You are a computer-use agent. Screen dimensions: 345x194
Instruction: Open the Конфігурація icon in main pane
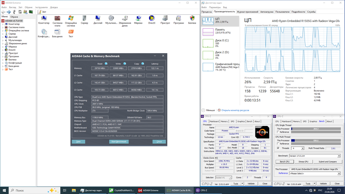click(x=44, y=32)
